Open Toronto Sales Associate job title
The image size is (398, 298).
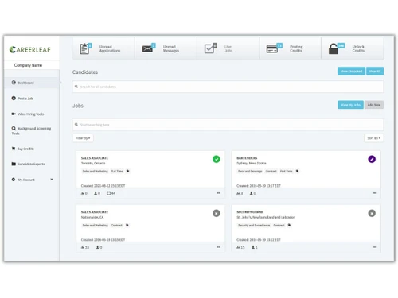[95, 158]
